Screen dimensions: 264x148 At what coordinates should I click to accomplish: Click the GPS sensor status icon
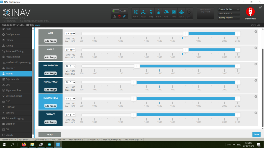click(166, 13)
